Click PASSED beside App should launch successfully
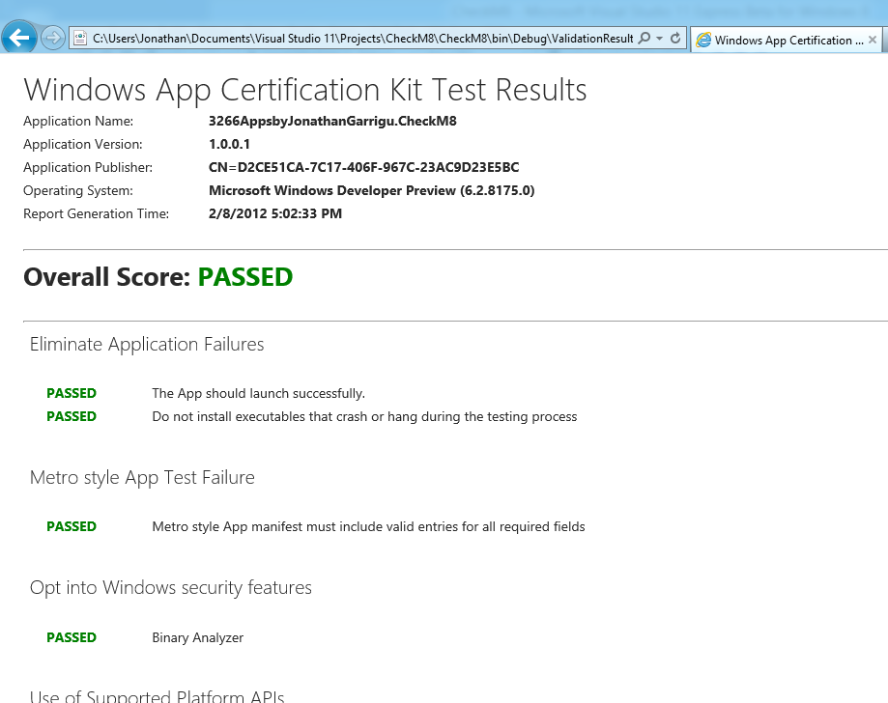The image size is (888, 703). pos(72,393)
